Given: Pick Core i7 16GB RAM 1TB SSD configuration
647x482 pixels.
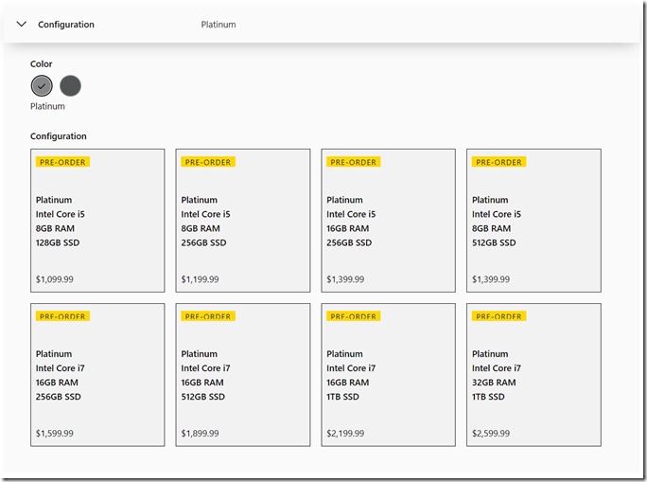Looking at the screenshot, I should (389, 375).
